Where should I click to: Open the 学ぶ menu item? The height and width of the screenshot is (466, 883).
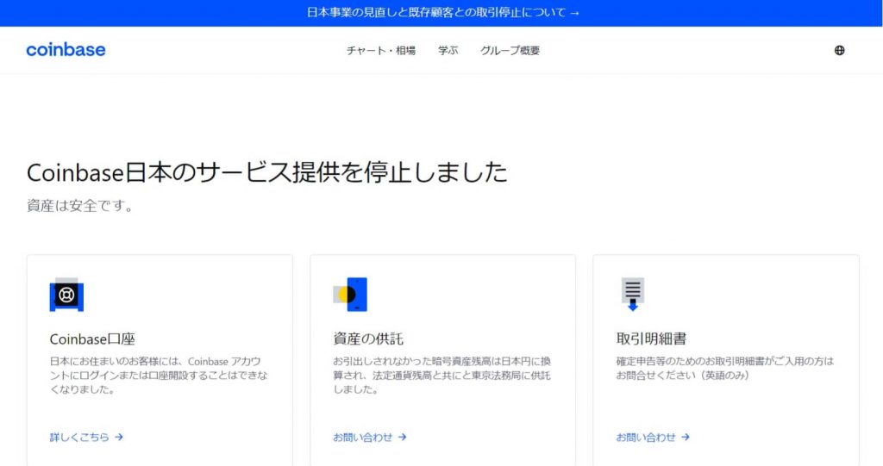(448, 51)
